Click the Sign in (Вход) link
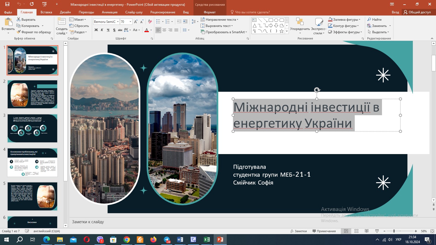436x245 pixels. pyautogui.click(x=395, y=12)
